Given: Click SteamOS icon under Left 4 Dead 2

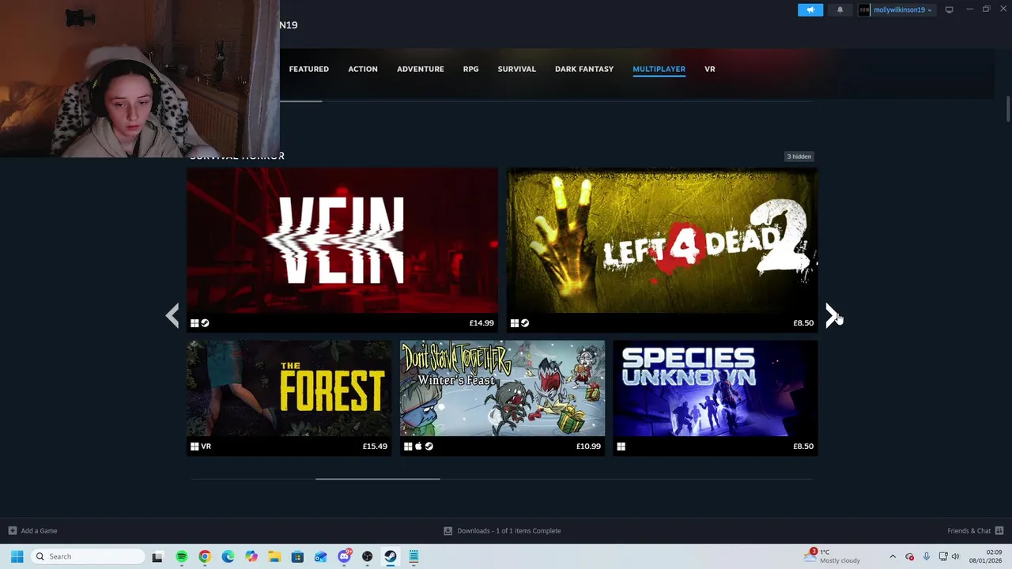Looking at the screenshot, I should [x=525, y=322].
